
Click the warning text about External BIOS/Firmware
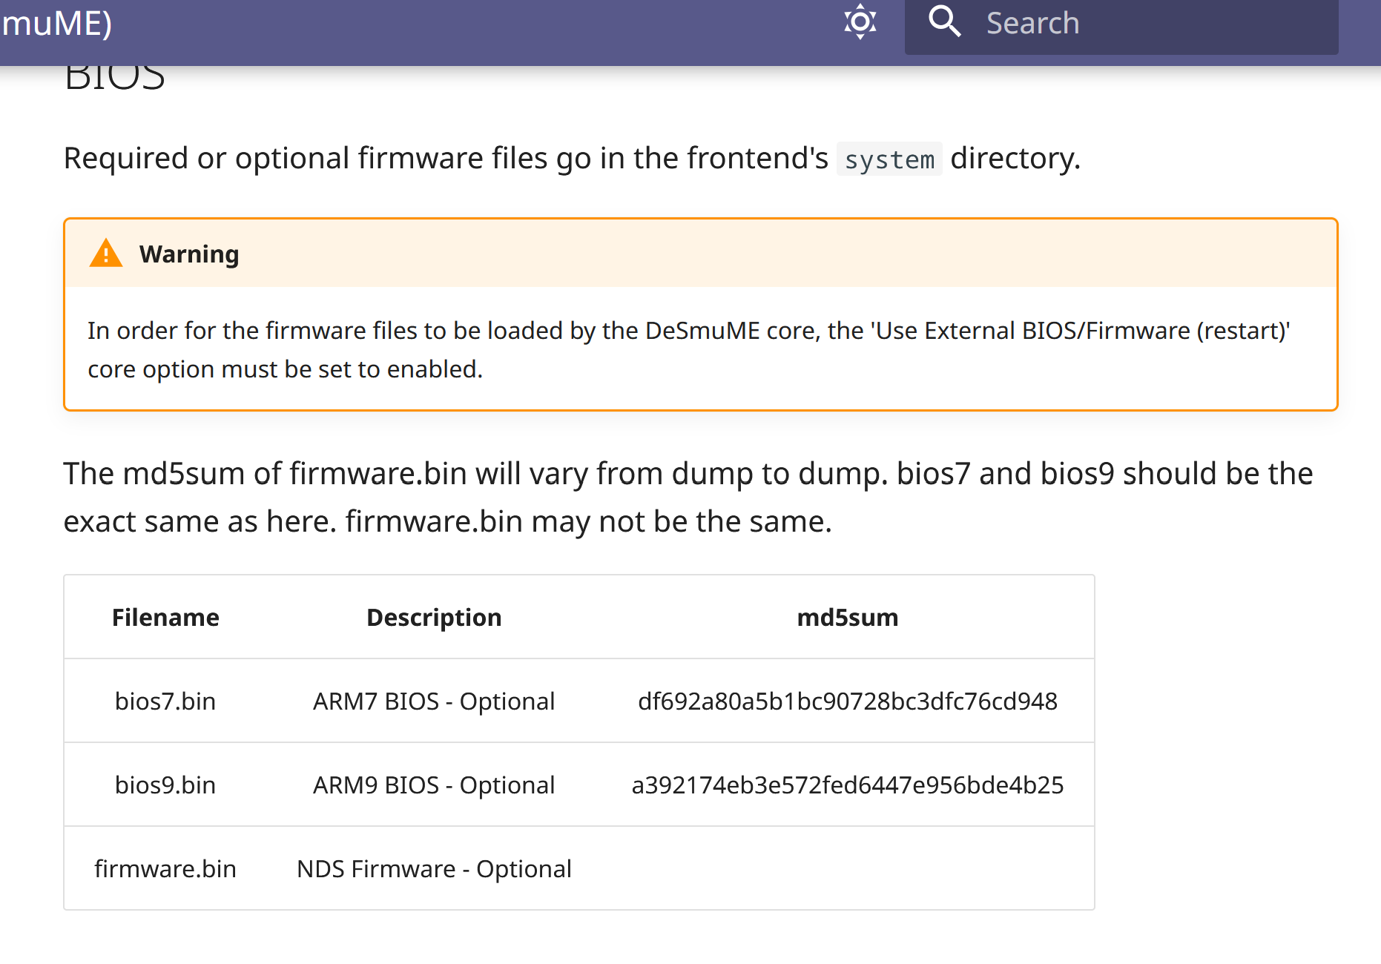click(689, 349)
